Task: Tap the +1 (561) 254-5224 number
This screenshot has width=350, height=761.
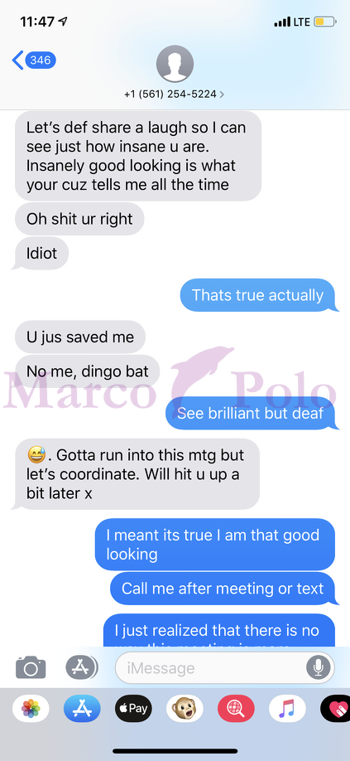Action: (x=170, y=95)
